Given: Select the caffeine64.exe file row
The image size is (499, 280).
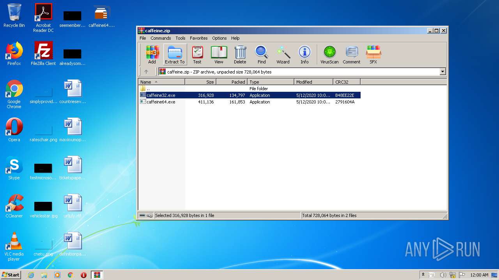Looking at the screenshot, I should 249,102.
